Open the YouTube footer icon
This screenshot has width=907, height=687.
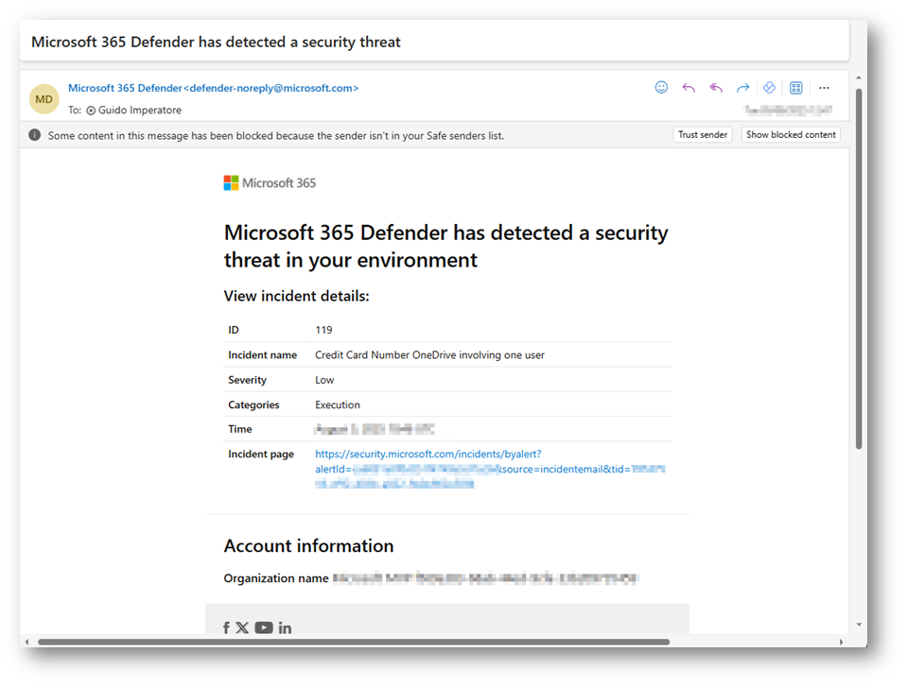coord(264,628)
